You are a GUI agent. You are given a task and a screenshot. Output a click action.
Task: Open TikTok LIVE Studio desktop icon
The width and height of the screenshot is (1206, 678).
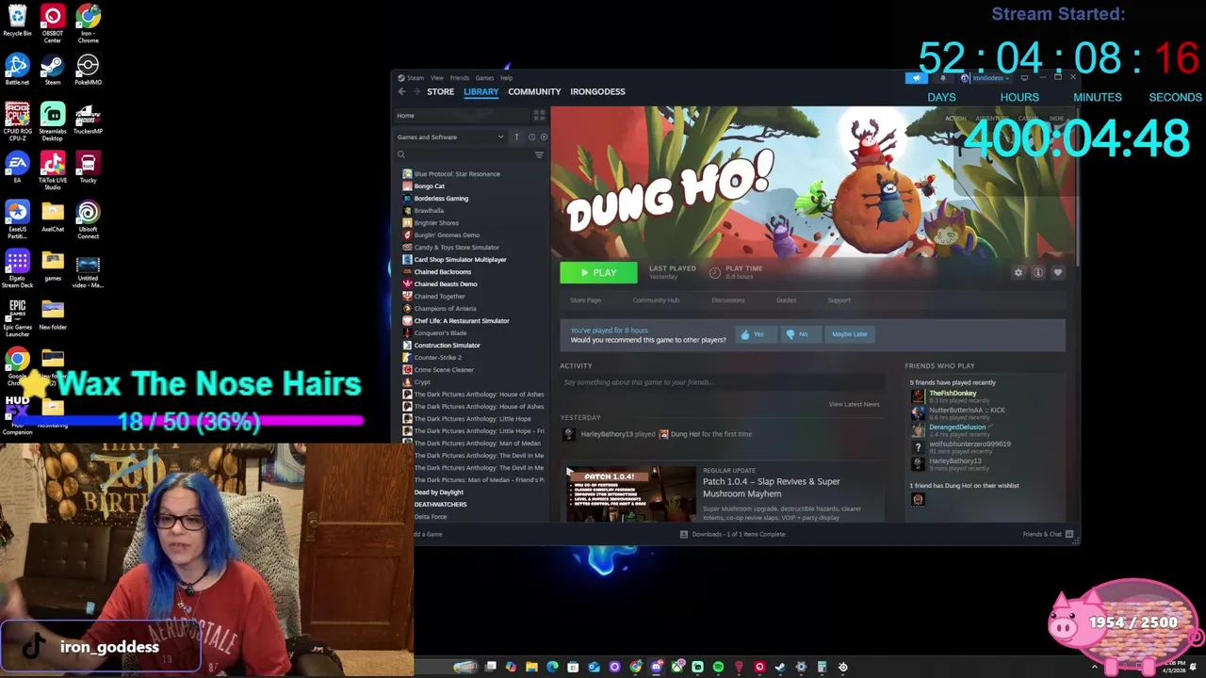coord(53,170)
